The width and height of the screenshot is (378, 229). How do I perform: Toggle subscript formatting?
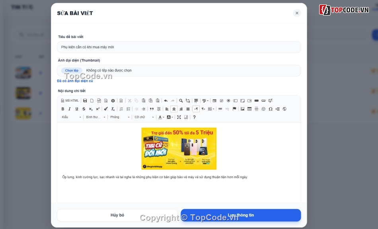pos(91,109)
